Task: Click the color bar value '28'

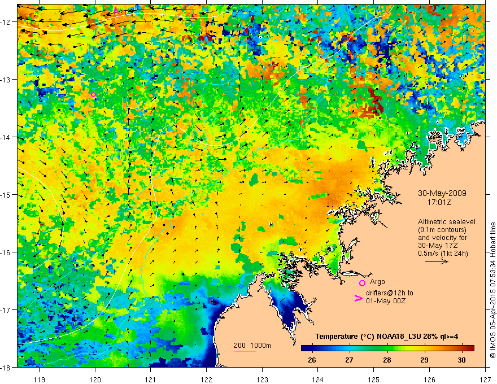Action: click(x=387, y=360)
